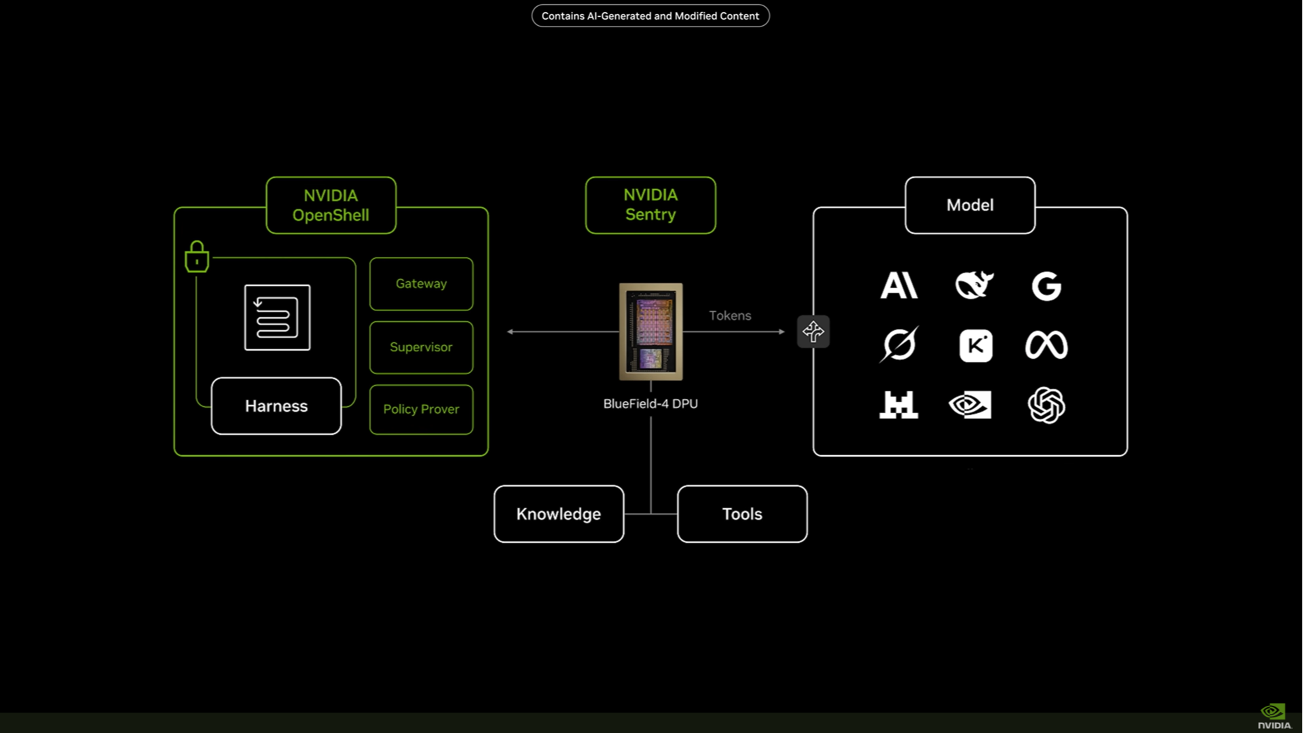Click the slashed-circle logo in Model grid
This screenshot has width=1303, height=733.
(x=899, y=344)
